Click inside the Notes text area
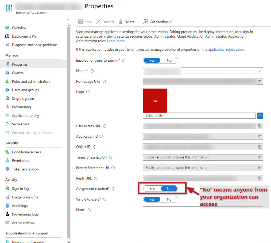This screenshot has width=271, height=243. point(203,224)
